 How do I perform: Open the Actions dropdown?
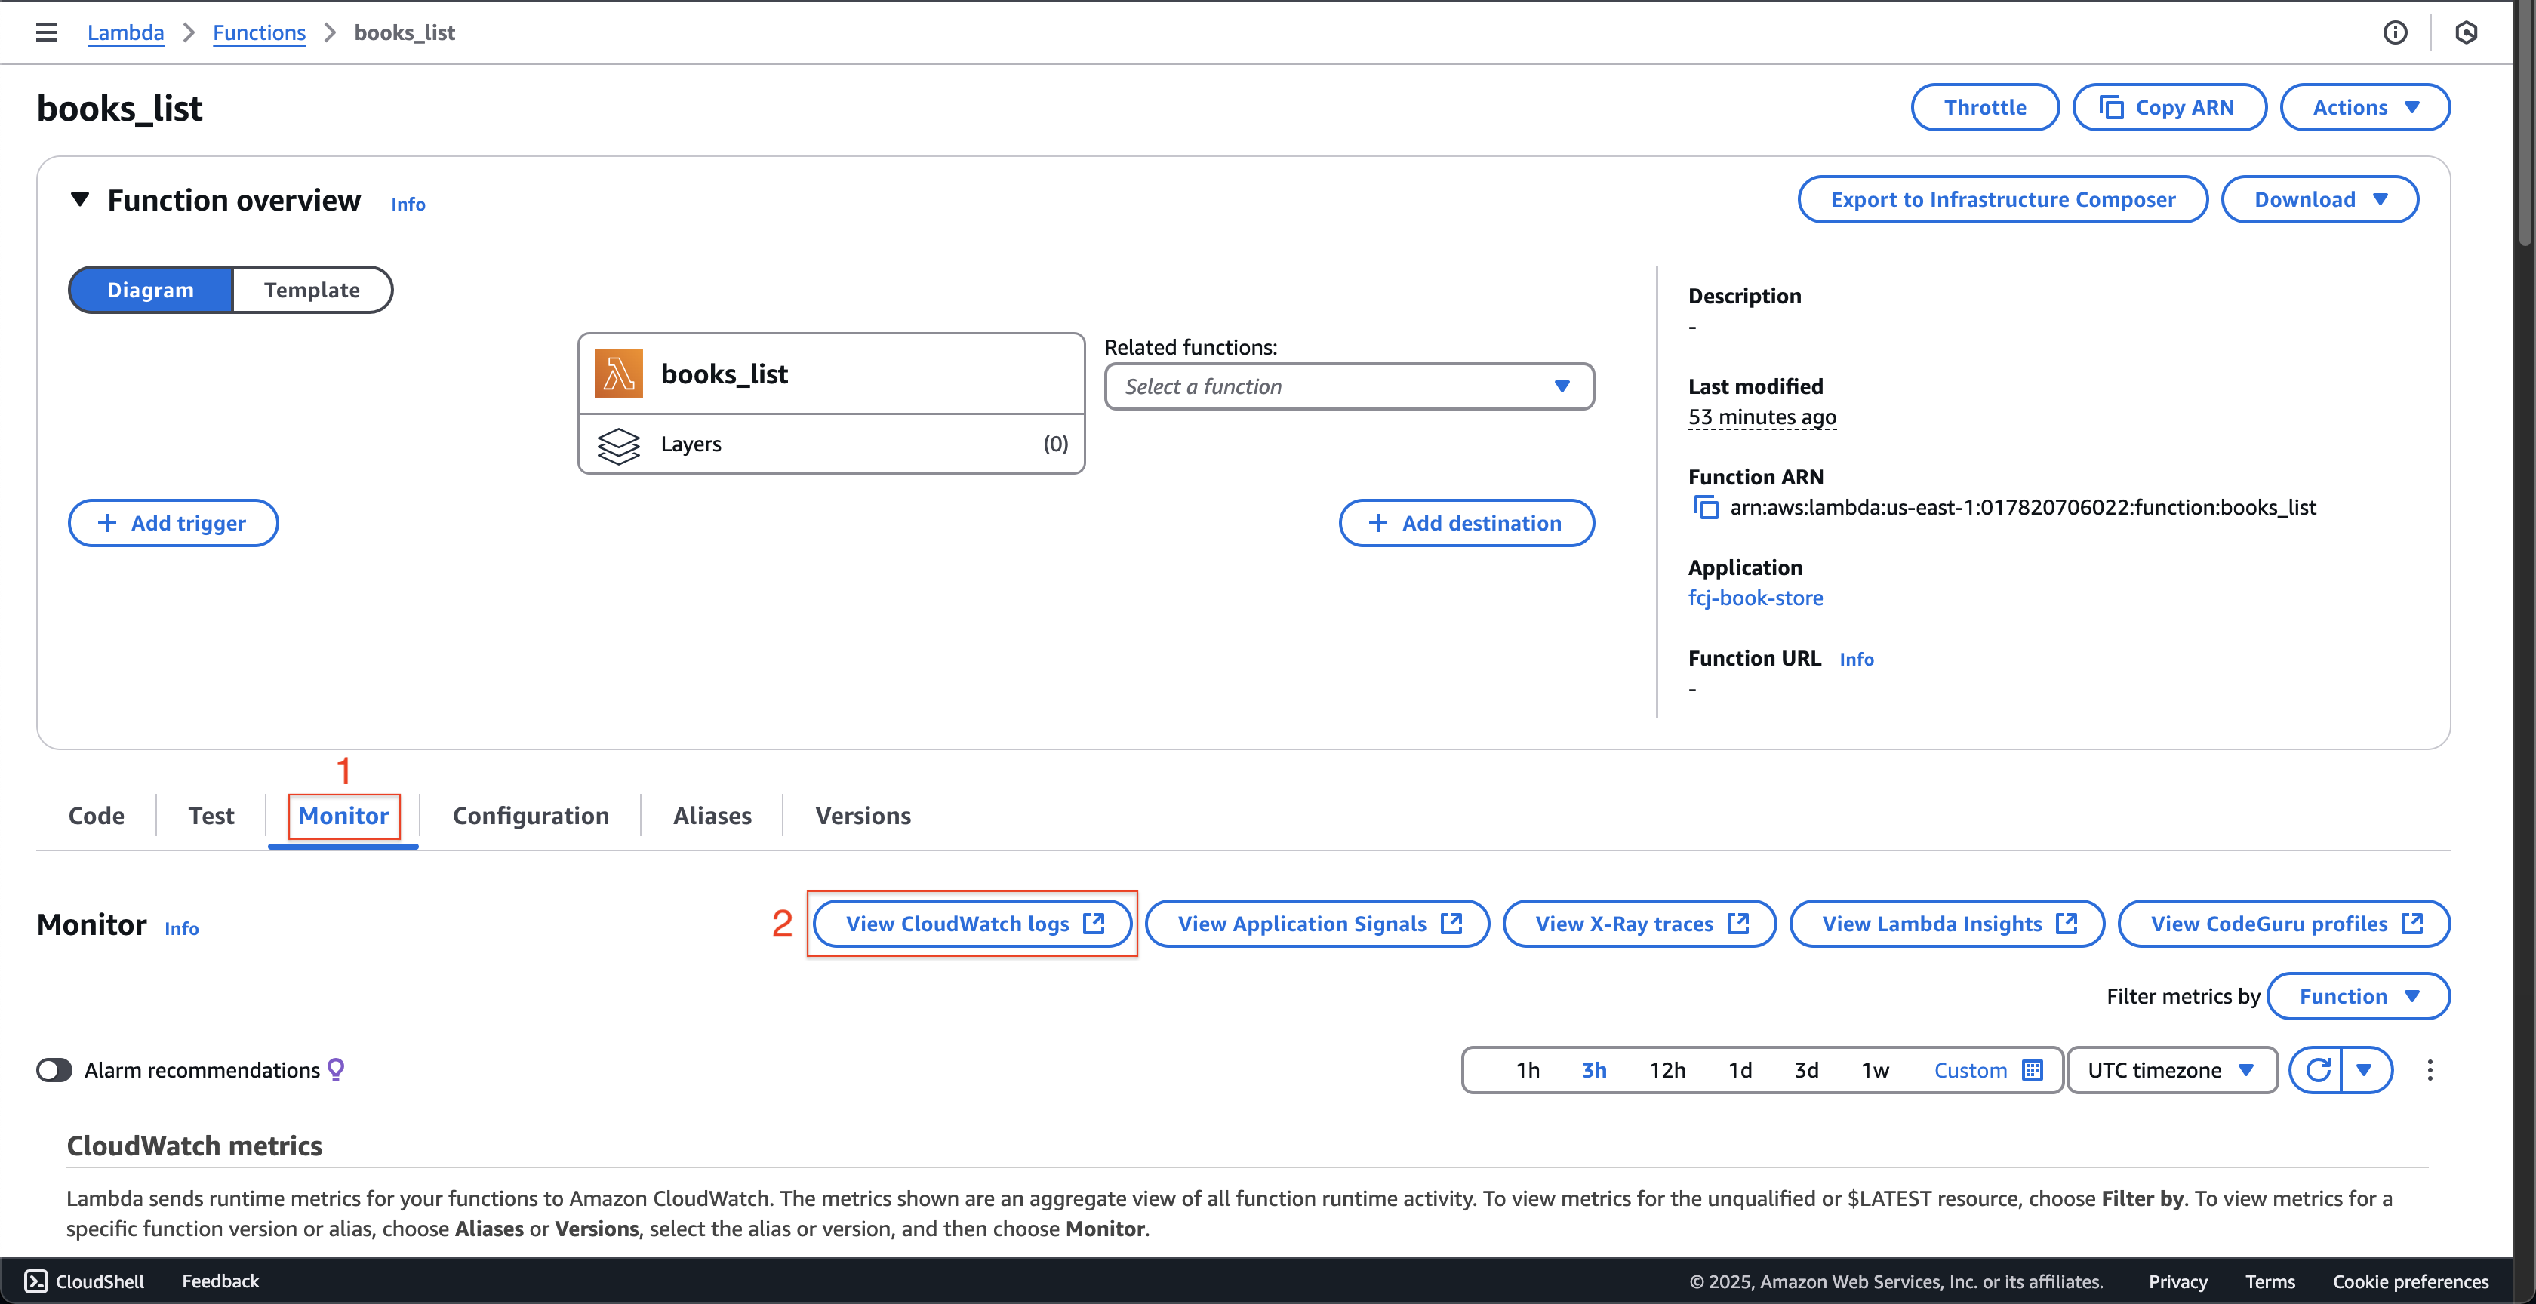(2365, 107)
